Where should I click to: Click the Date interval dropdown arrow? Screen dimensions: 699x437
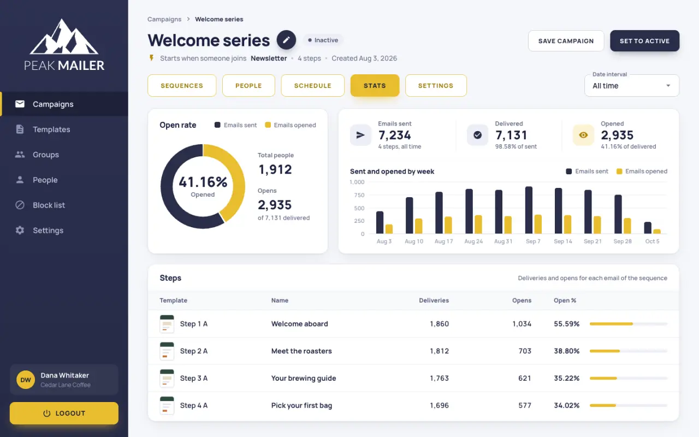pyautogui.click(x=668, y=86)
